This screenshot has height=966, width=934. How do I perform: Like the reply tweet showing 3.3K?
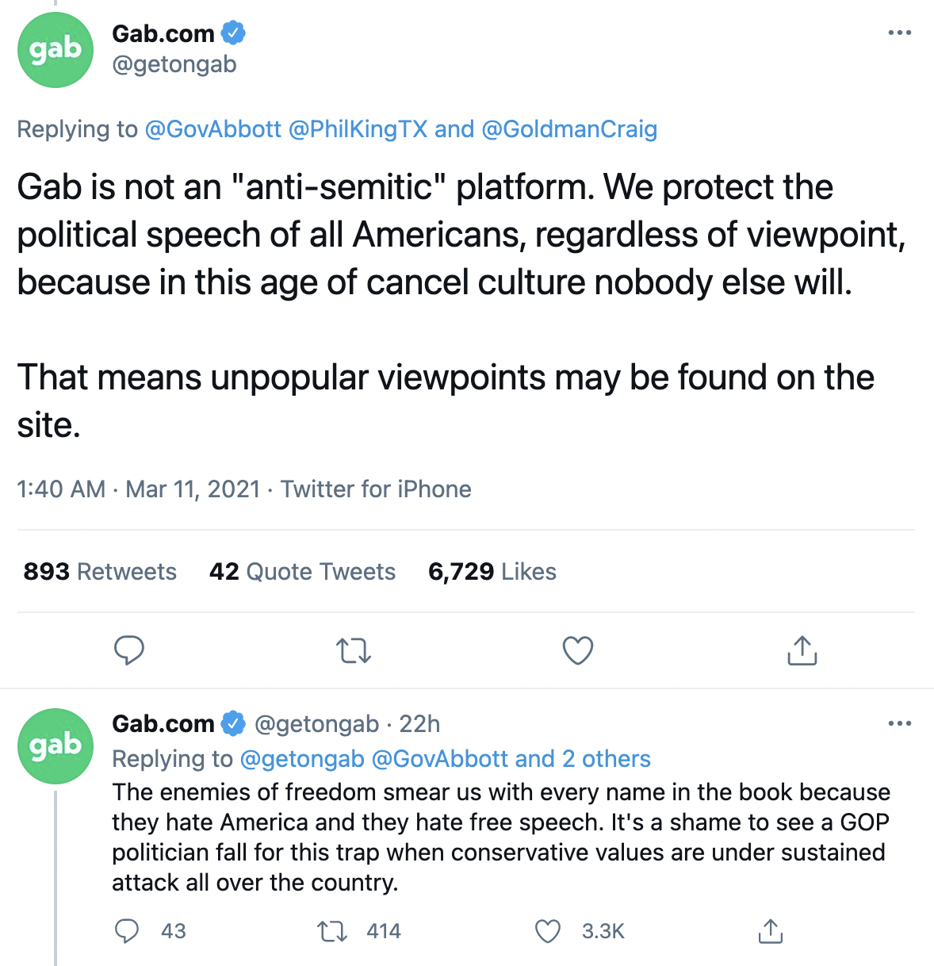[548, 931]
